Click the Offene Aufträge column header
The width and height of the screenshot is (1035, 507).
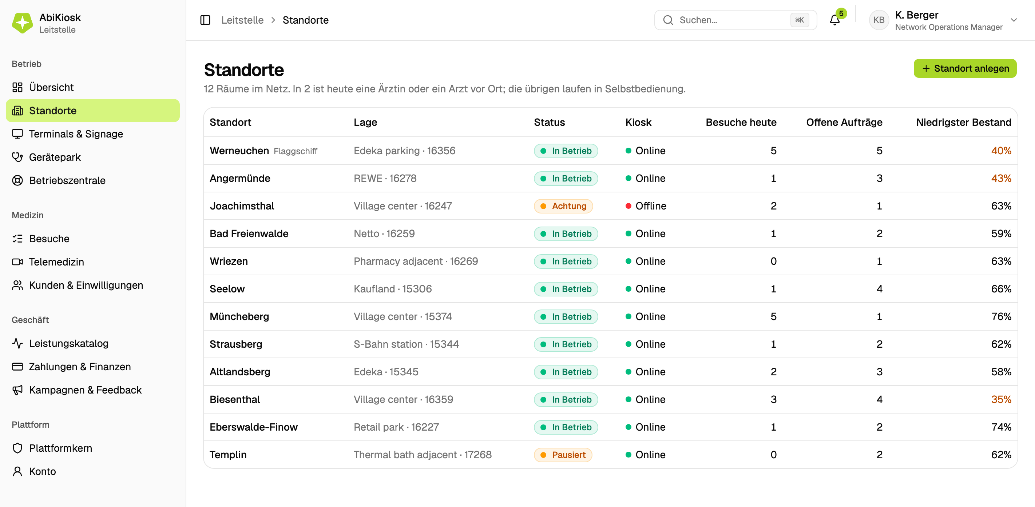844,123
